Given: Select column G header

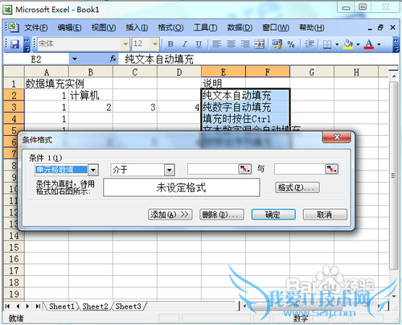Looking at the screenshot, I should click(x=312, y=72).
